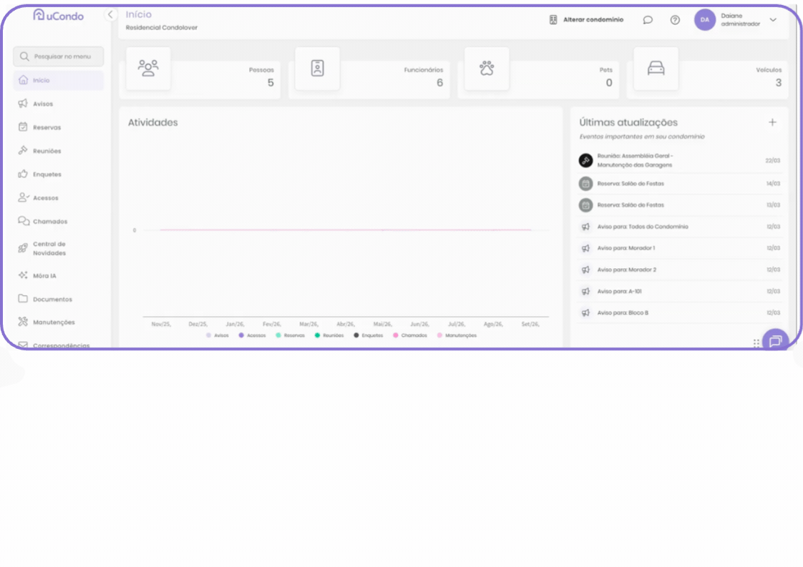The image size is (803, 567).
Task: Click the Pets paw icon card
Action: tap(487, 68)
